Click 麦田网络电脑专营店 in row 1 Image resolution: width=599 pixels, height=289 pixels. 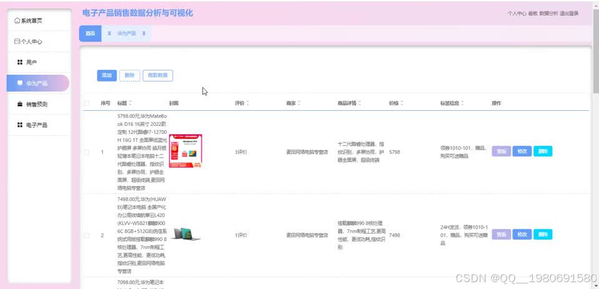coord(307,152)
